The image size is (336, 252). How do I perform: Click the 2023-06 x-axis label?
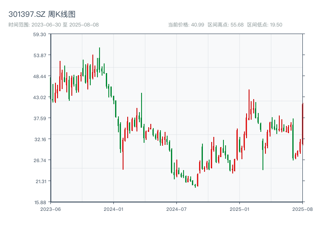50,209
